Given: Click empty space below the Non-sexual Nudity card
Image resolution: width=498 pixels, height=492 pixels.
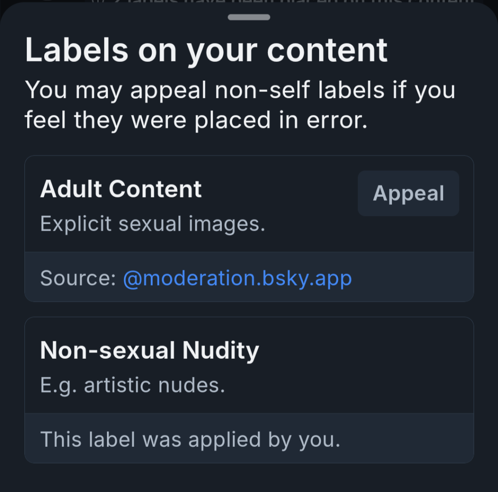Looking at the screenshot, I should click(x=249, y=476).
